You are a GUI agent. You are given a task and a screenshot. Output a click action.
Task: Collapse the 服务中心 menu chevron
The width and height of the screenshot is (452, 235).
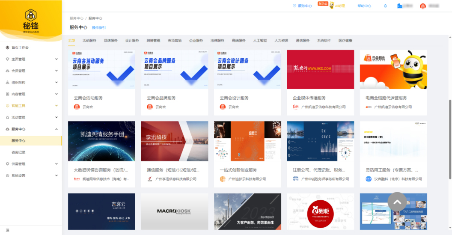point(56,129)
